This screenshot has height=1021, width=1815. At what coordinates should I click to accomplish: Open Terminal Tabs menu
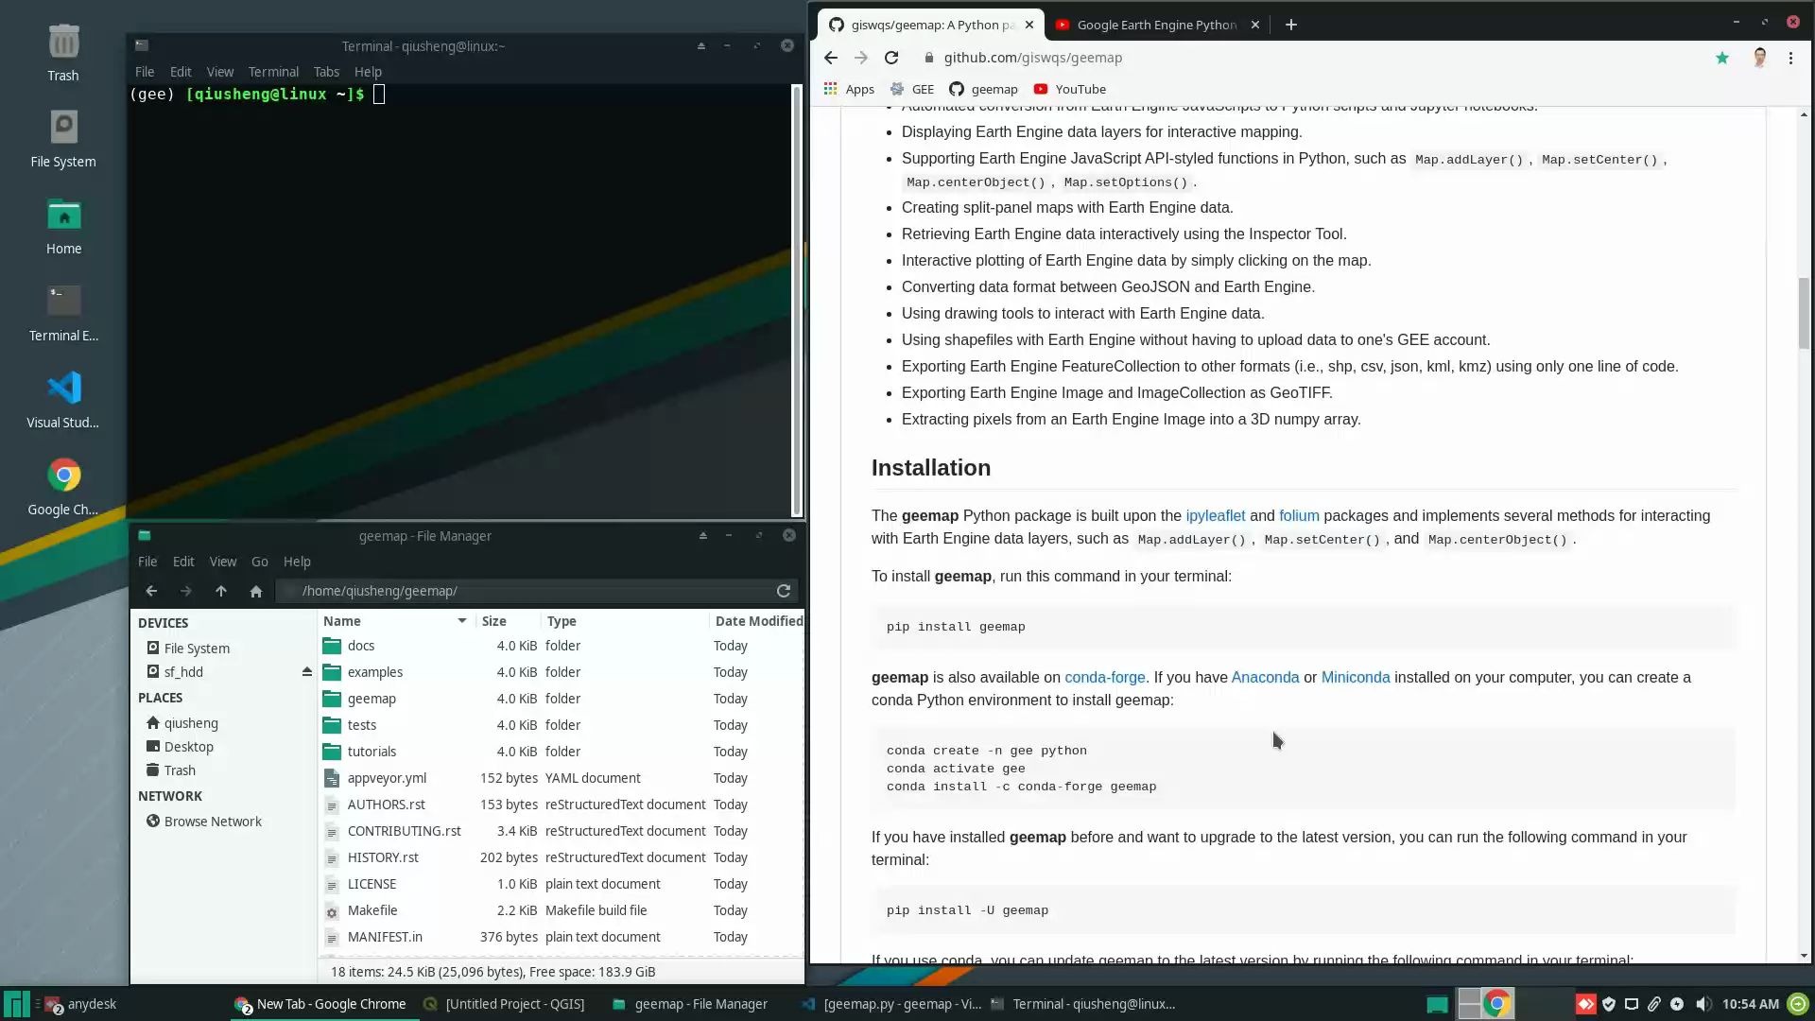[x=326, y=72]
